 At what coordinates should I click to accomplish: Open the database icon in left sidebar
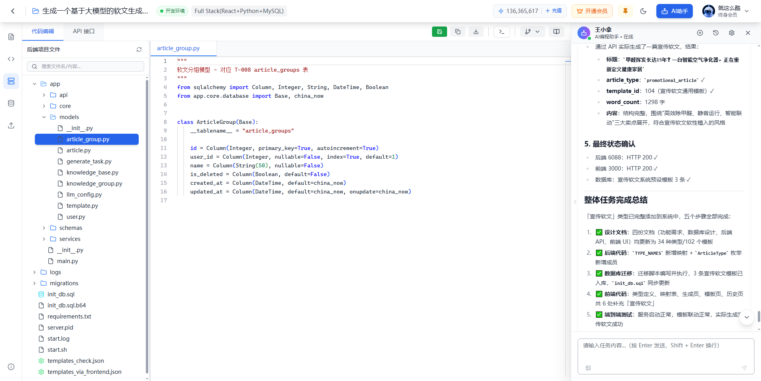[11, 103]
